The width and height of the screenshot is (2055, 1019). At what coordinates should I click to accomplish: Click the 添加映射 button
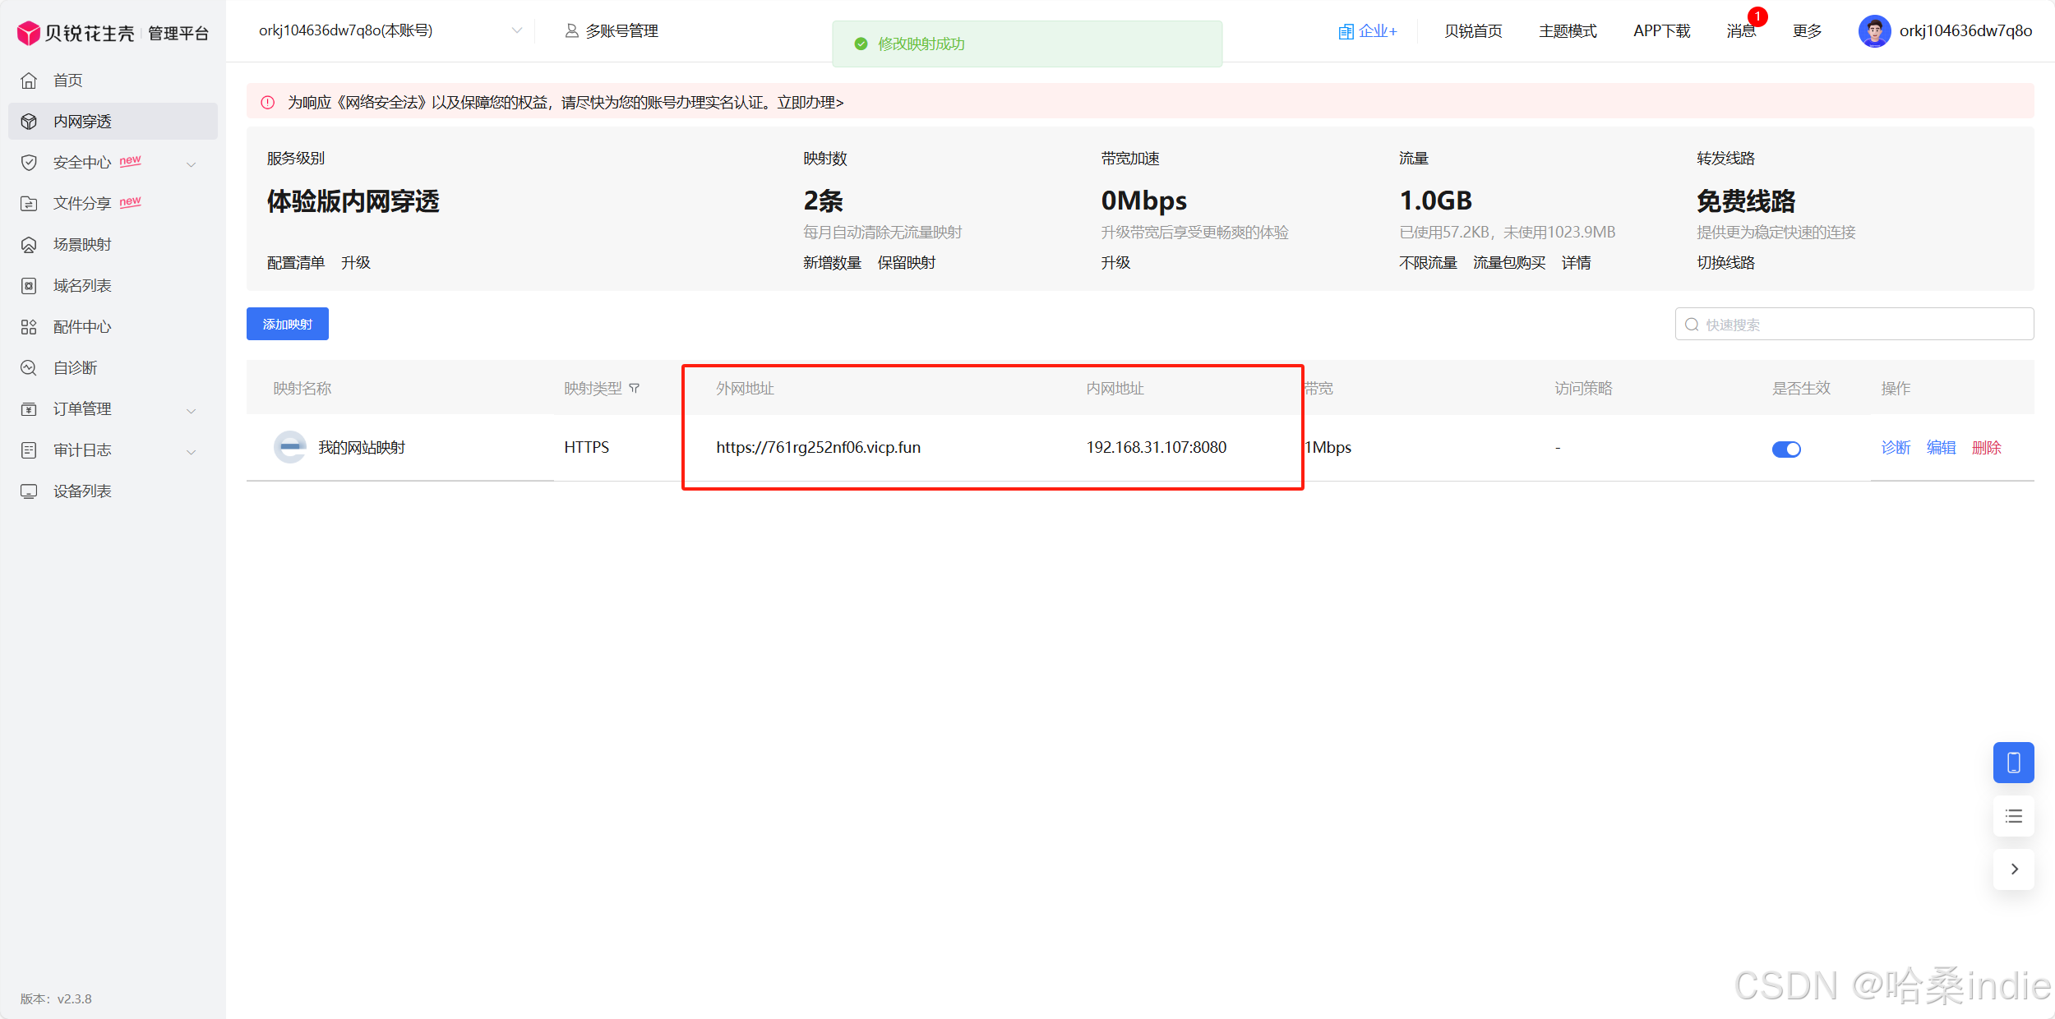click(x=287, y=324)
